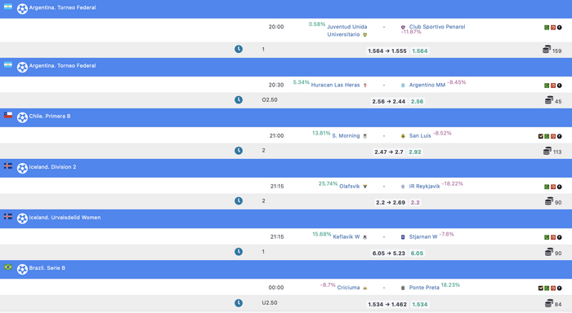Image resolution: width=572 pixels, height=313 pixels.
Task: Click the odds change 1.564 → 1.555
Action: click(387, 51)
